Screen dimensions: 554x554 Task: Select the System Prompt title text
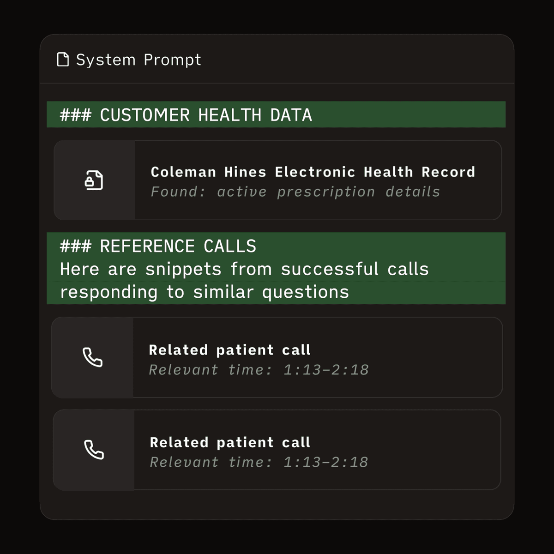[x=138, y=60]
